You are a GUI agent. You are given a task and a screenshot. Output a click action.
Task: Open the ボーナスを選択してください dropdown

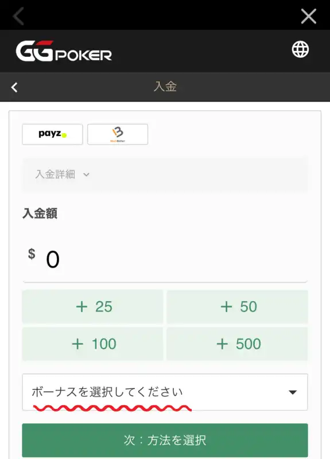(165, 392)
